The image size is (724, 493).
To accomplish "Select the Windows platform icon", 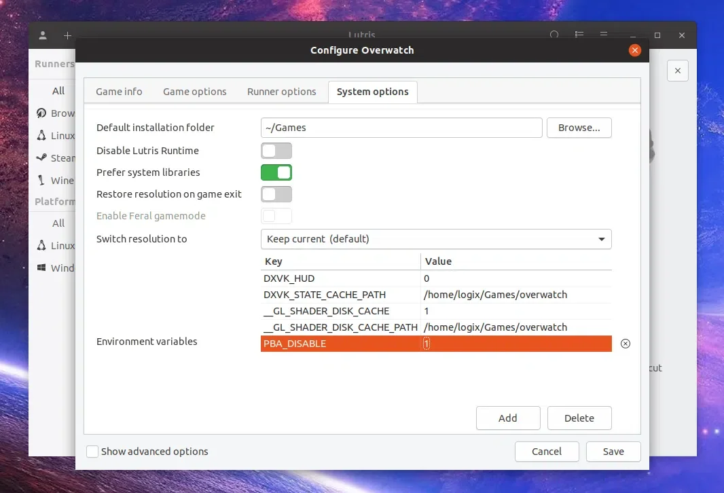I will coord(41,268).
